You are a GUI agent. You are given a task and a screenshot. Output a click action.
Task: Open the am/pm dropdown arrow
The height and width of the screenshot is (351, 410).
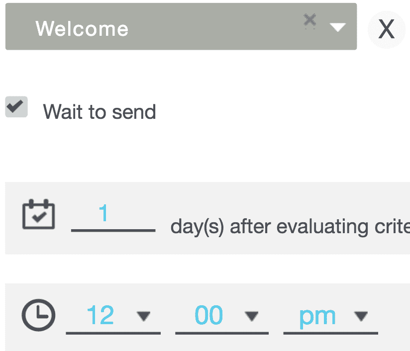click(360, 316)
